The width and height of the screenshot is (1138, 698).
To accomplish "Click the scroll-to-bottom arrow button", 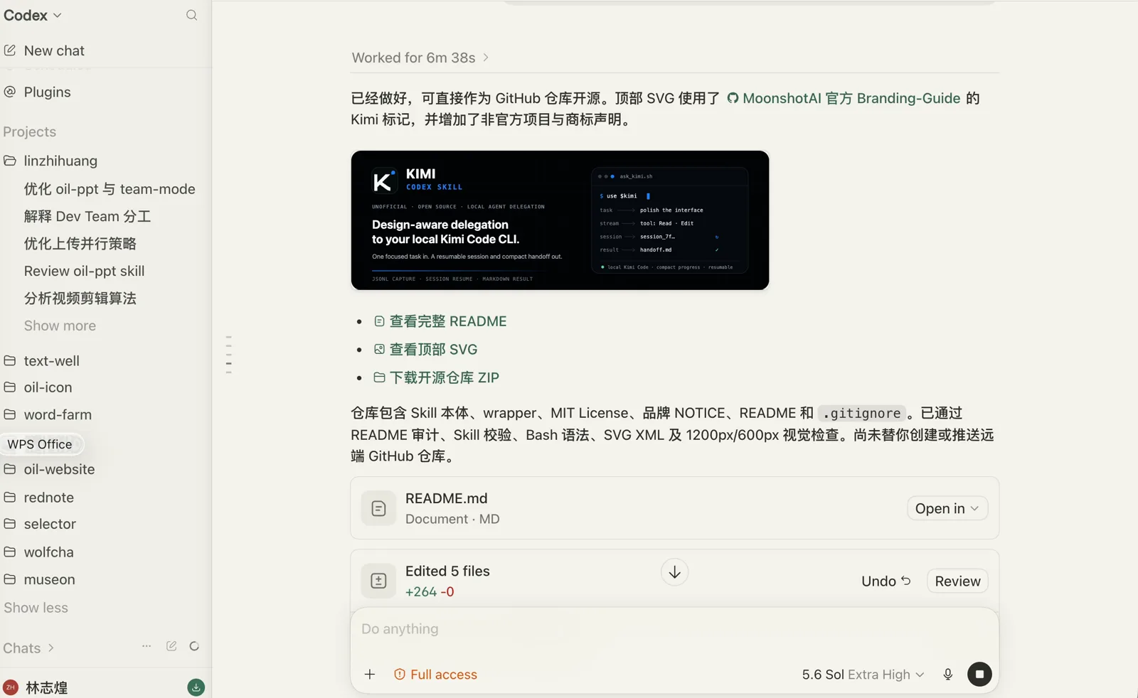I will [674, 572].
